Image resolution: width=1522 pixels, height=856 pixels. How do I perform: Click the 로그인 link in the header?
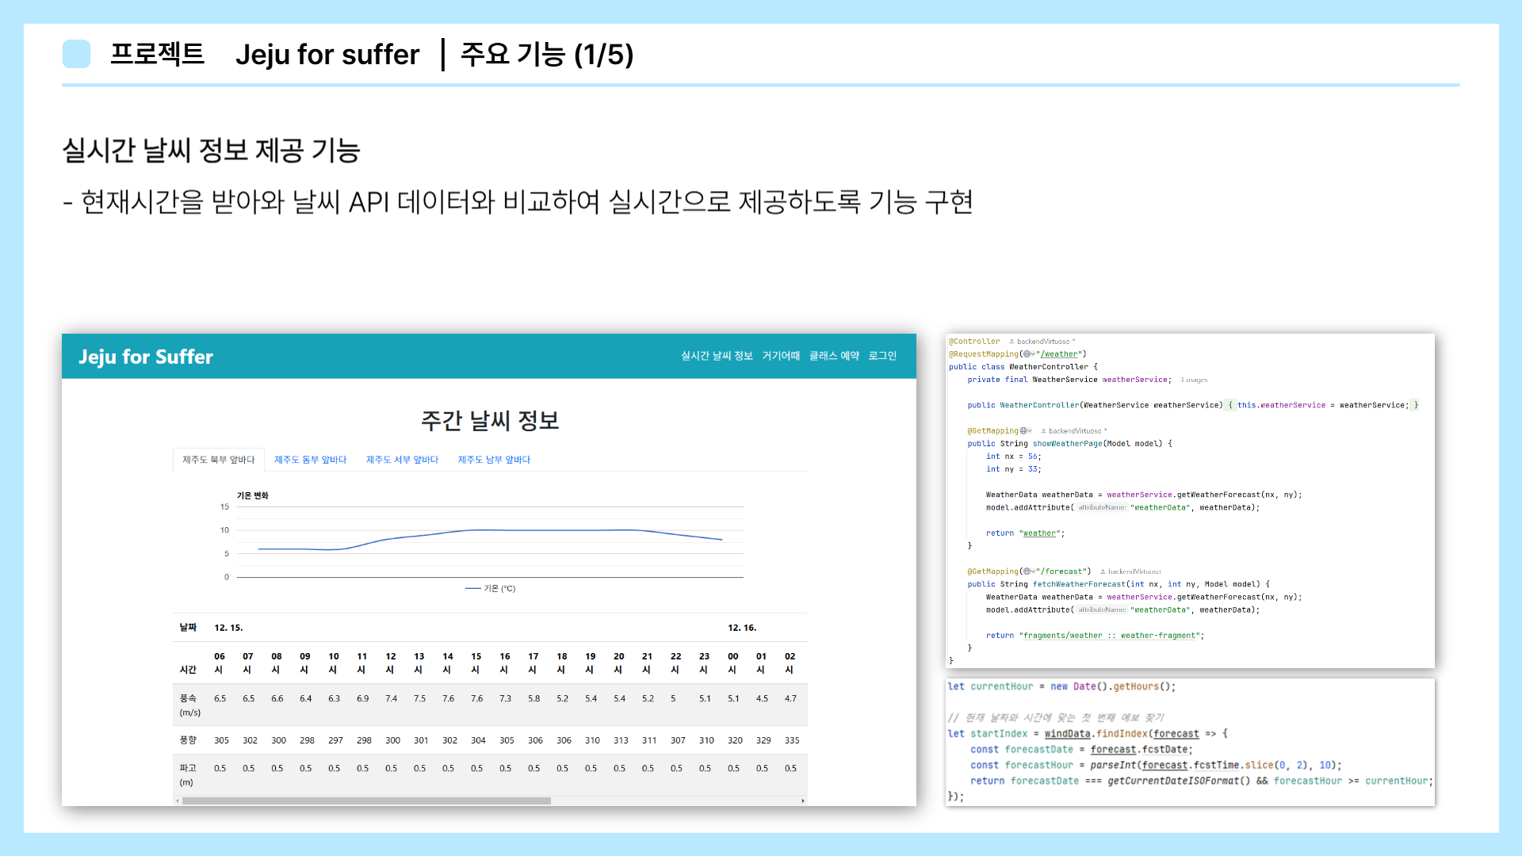(882, 356)
